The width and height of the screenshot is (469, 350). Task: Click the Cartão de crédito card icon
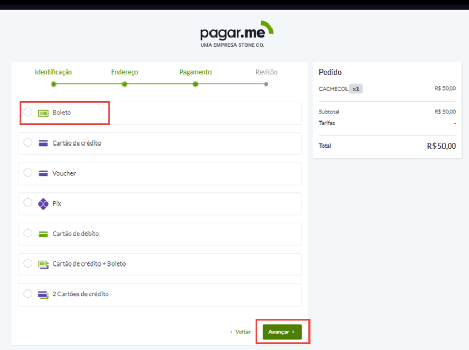click(43, 143)
